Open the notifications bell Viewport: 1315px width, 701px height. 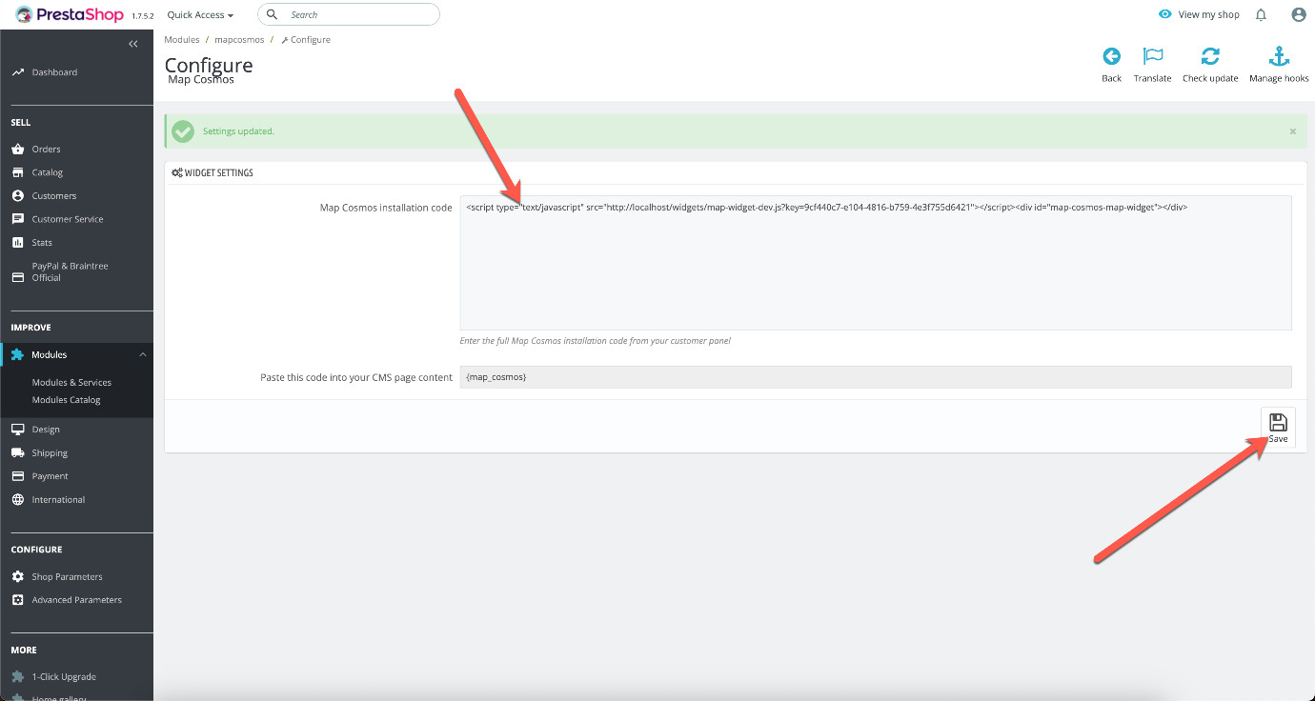pyautogui.click(x=1261, y=14)
